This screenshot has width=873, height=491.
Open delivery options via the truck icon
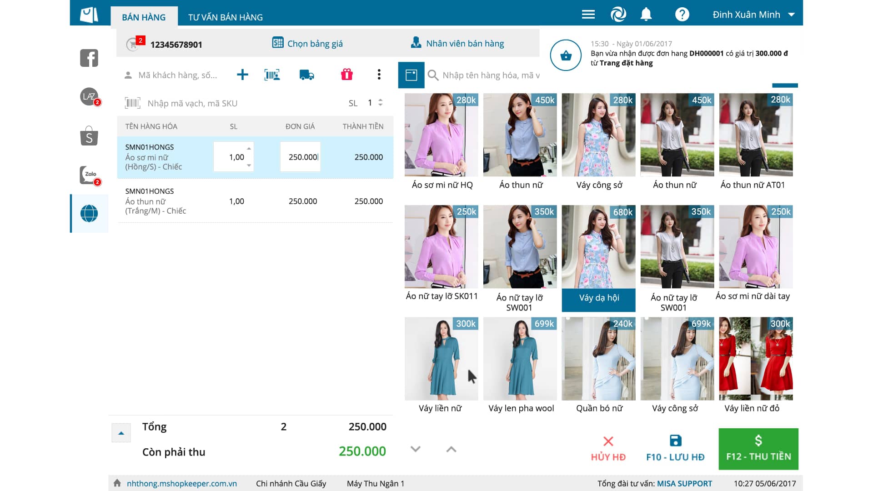coord(307,75)
